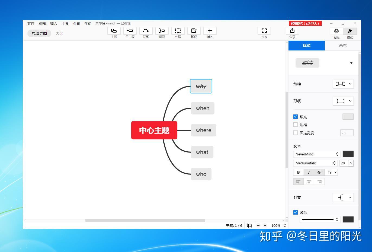Open the 帮助 (Help) menu

click(88, 23)
